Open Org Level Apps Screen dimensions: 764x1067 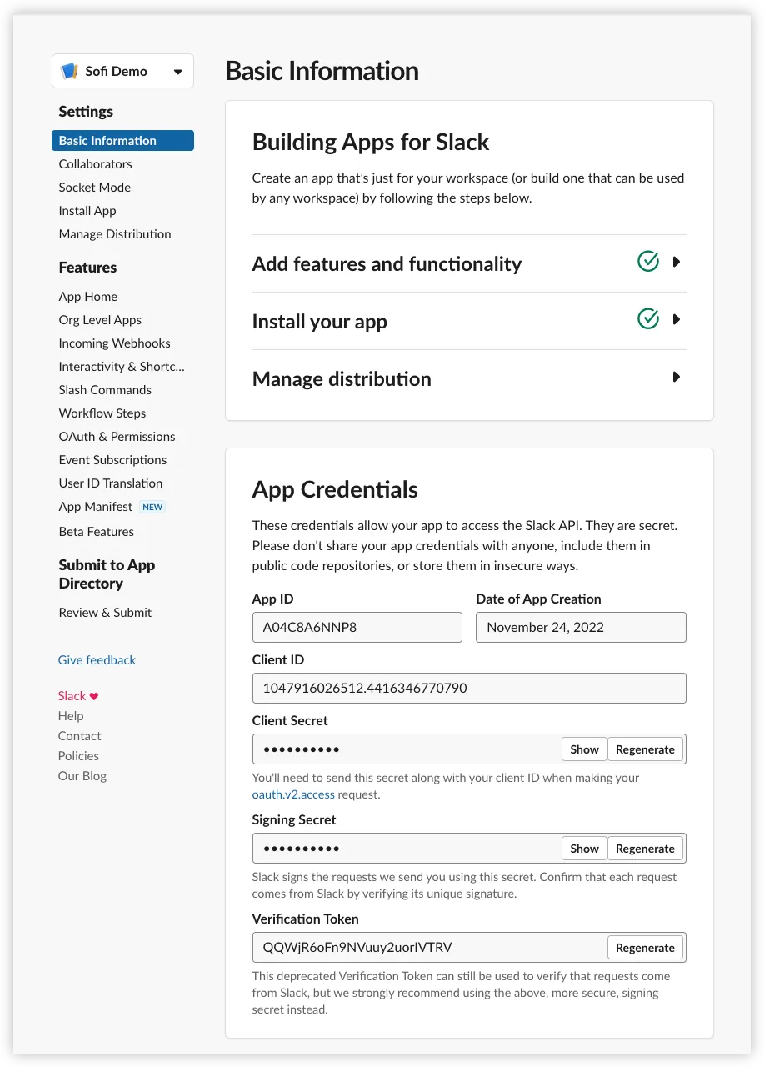point(100,320)
